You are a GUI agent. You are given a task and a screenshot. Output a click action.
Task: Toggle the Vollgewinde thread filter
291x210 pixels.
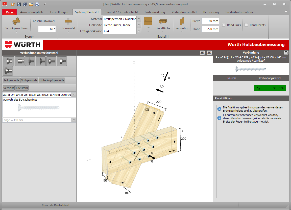(29, 80)
